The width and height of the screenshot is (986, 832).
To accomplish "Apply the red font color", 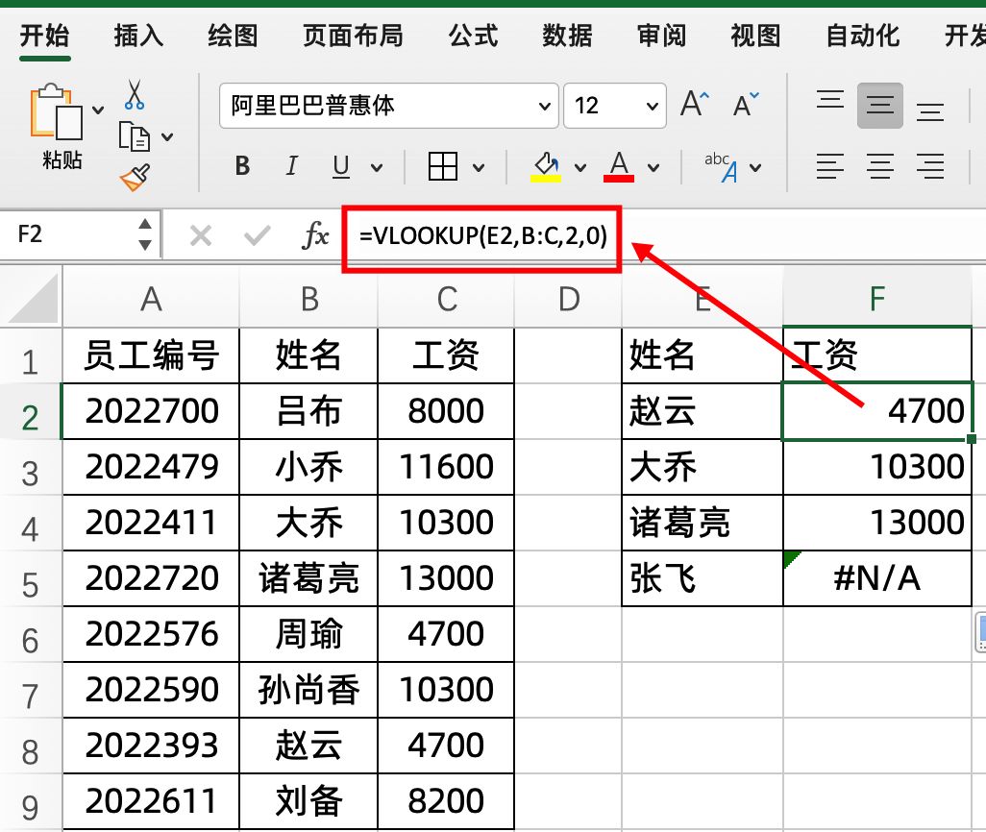I will (x=619, y=166).
